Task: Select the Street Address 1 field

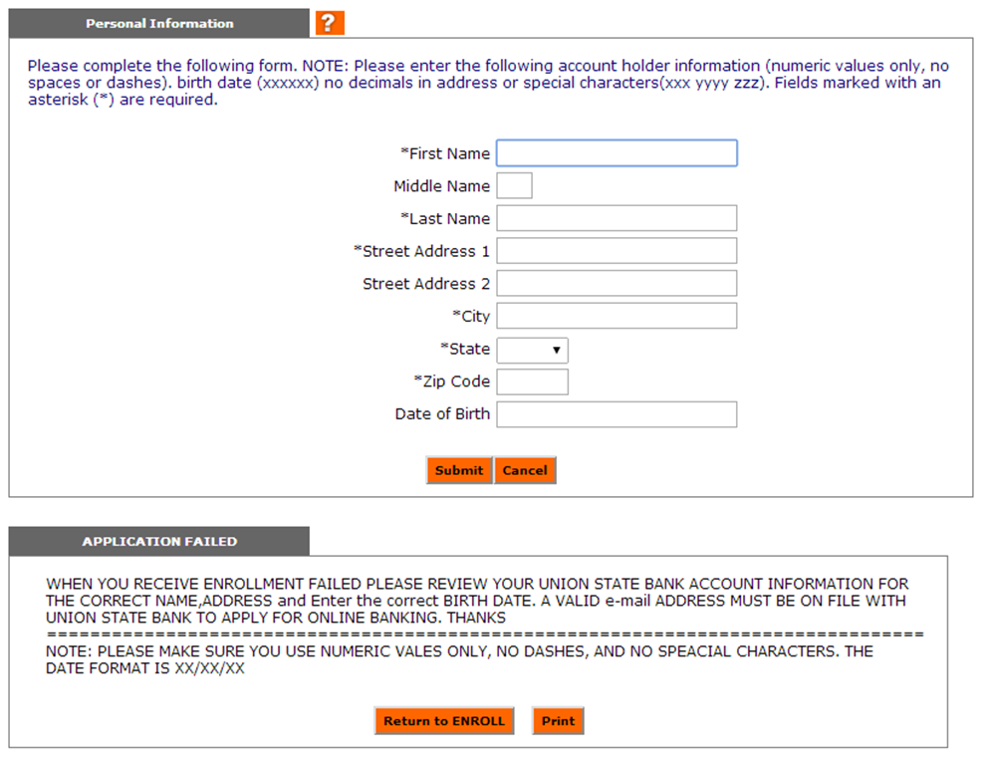Action: [617, 251]
